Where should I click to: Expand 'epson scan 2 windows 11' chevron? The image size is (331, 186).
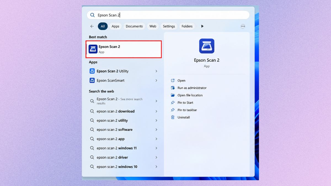tap(156, 148)
